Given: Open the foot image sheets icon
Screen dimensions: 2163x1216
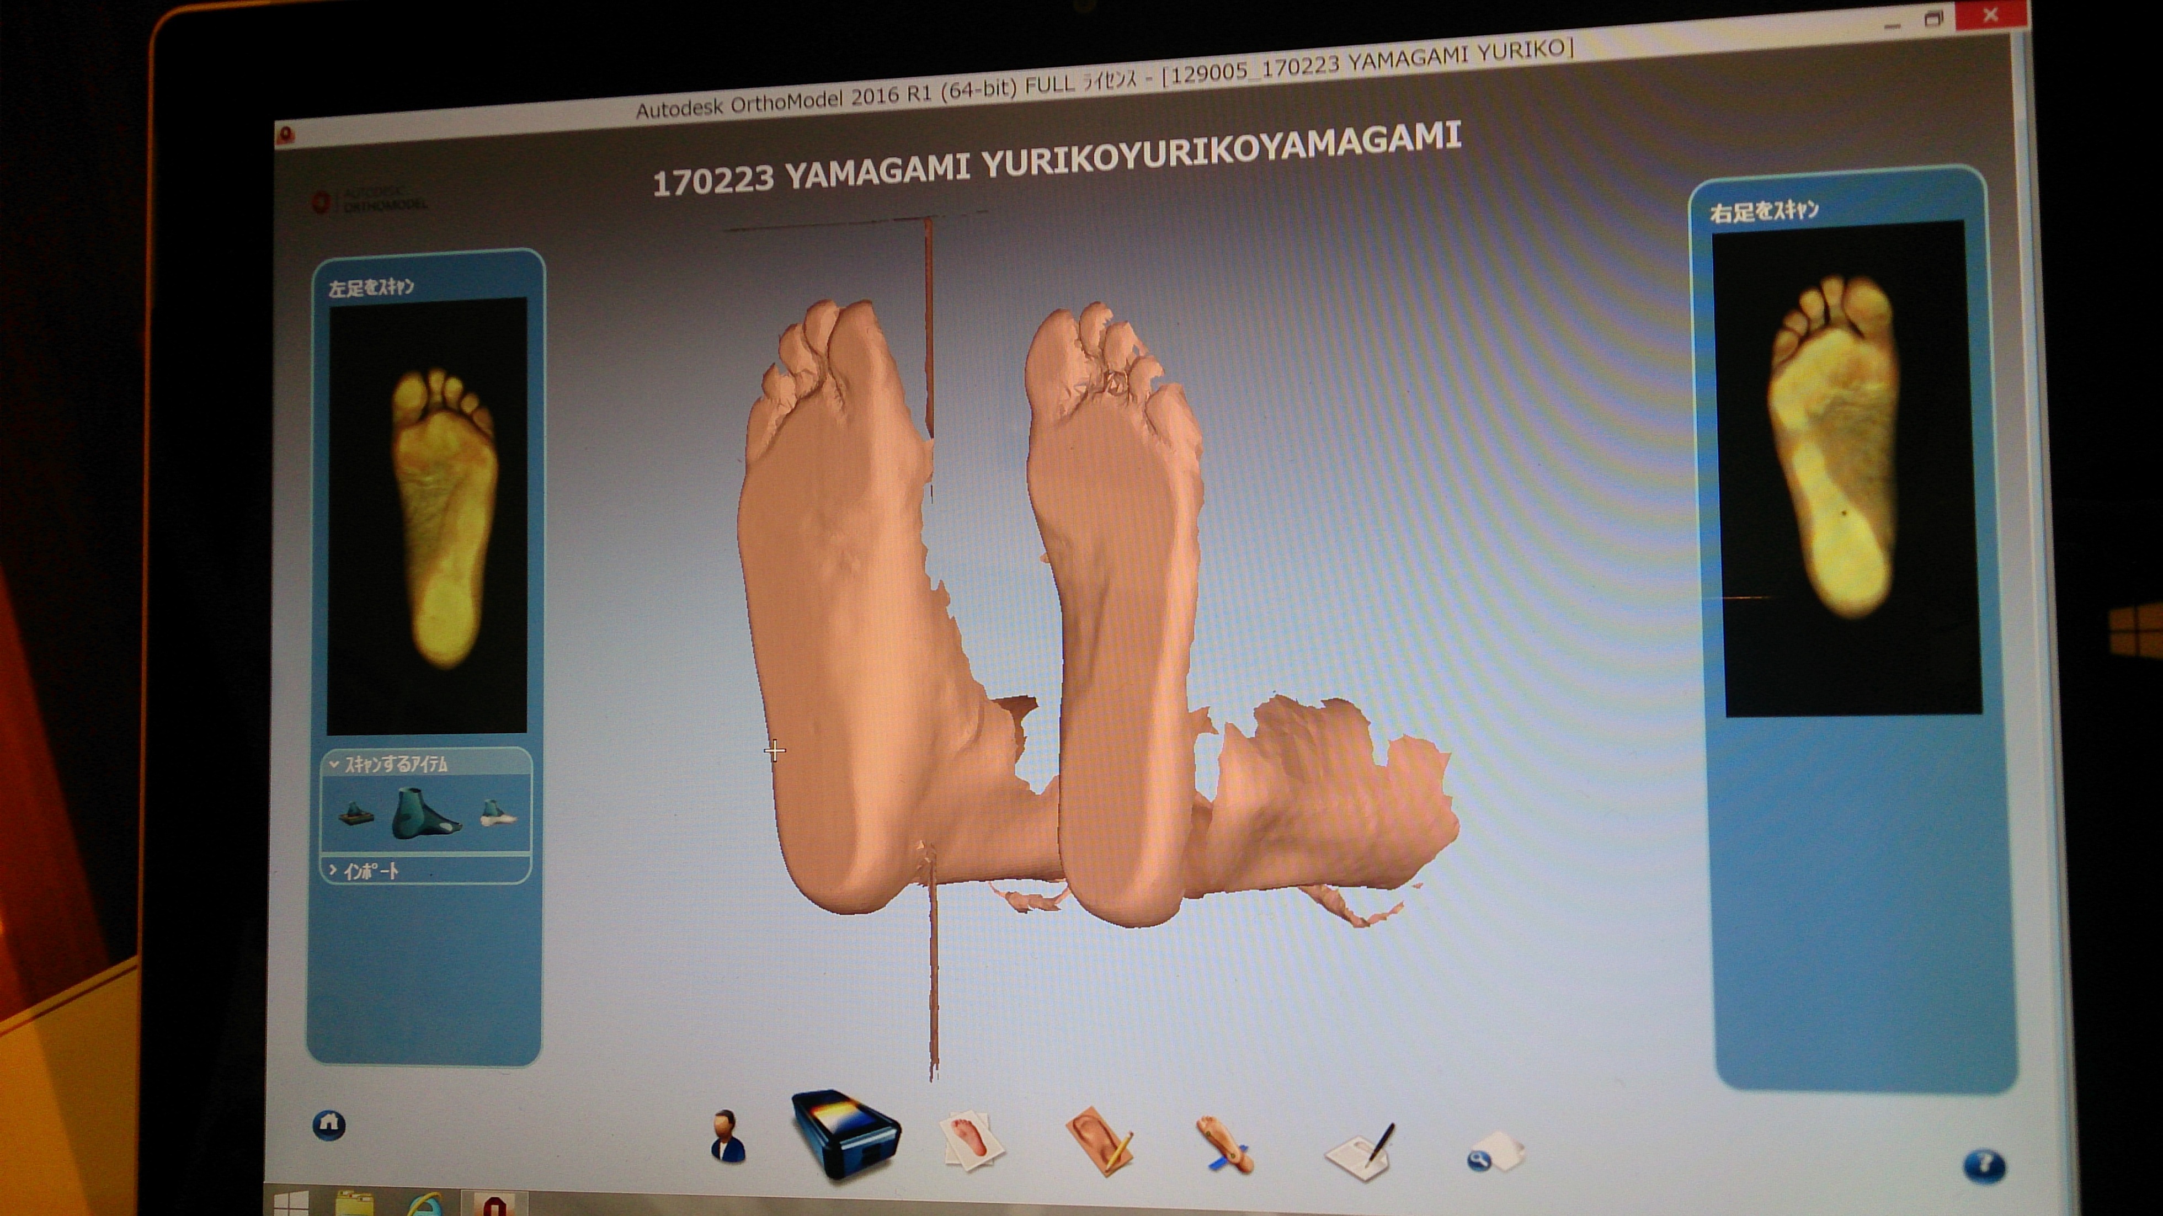Looking at the screenshot, I should (973, 1140).
